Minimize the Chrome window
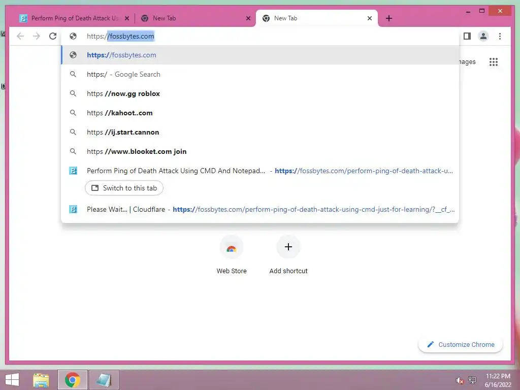 (468, 11)
